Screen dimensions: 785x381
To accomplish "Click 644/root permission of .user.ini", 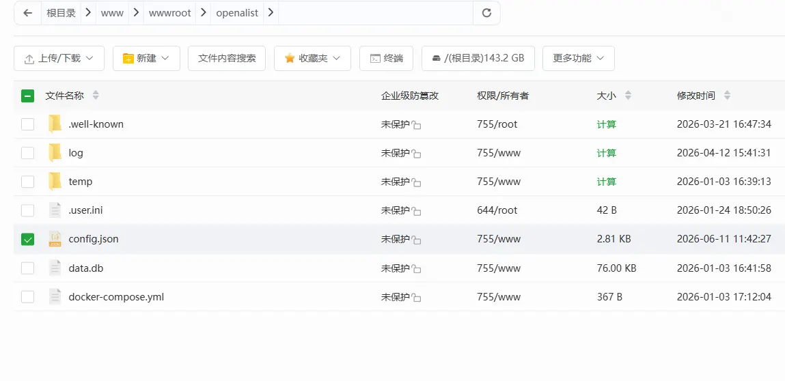I will click(497, 210).
